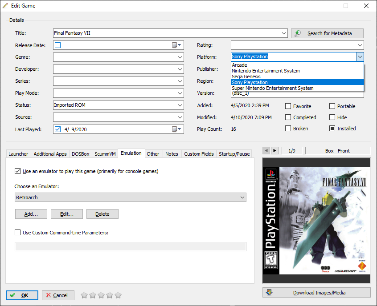Click the third rating star
Viewport: 377px width, 306px height.
click(x=101, y=295)
